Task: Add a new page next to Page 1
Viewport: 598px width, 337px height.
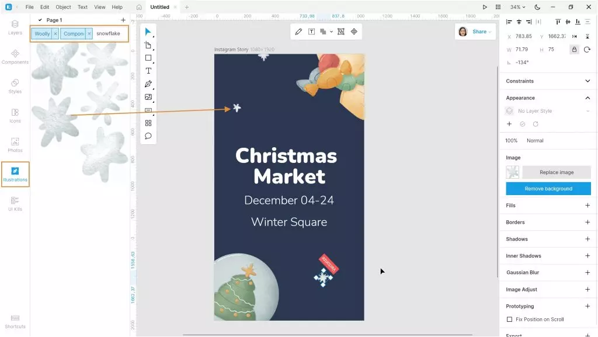Action: [123, 20]
